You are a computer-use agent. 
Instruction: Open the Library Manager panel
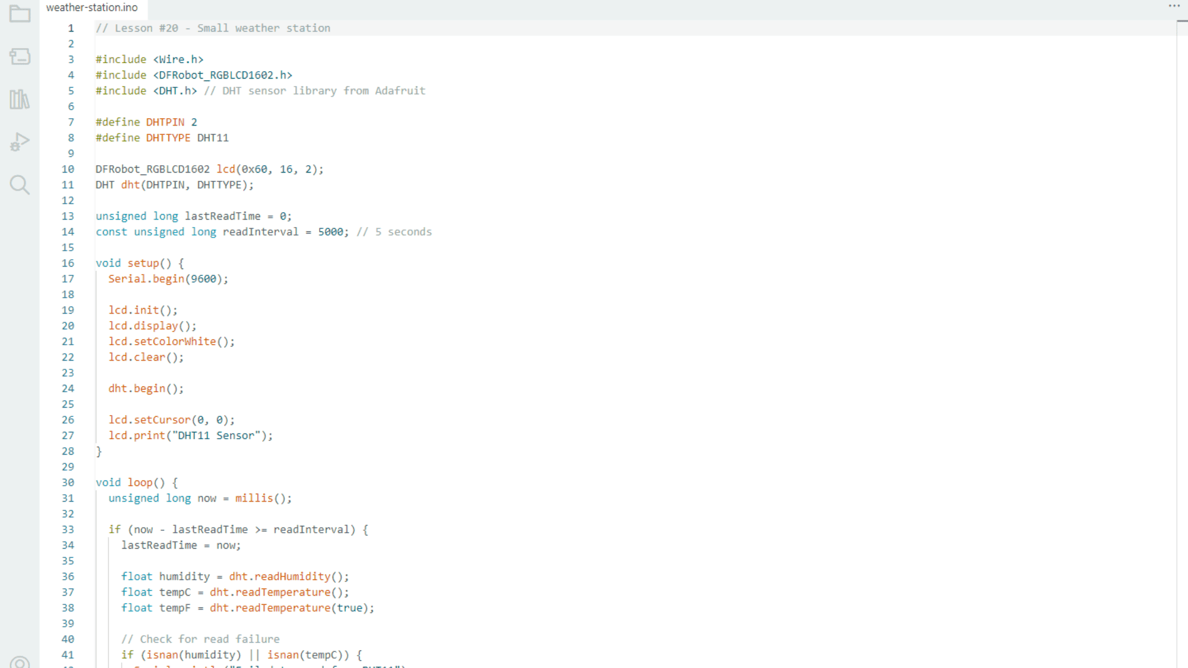(x=20, y=99)
